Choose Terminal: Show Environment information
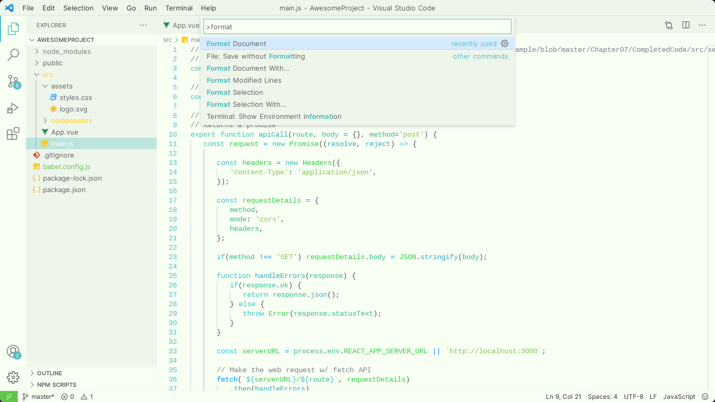 click(x=357, y=116)
